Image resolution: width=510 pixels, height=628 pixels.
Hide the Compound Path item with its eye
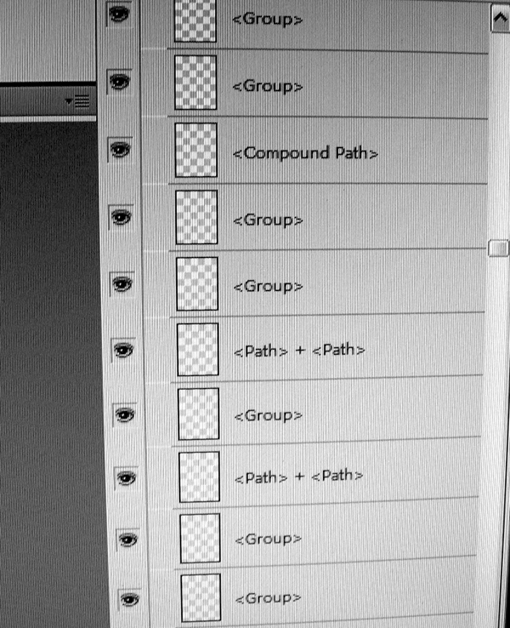(120, 150)
